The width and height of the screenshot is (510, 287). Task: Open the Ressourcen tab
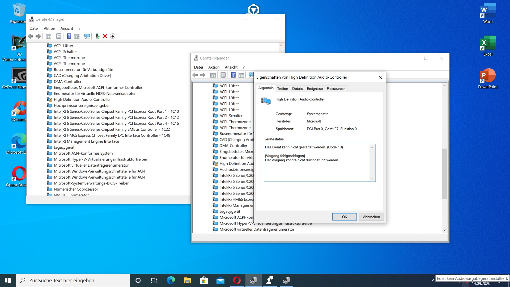point(336,88)
